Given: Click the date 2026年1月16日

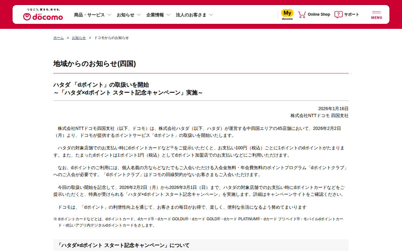Looking at the screenshot, I should [x=333, y=109].
